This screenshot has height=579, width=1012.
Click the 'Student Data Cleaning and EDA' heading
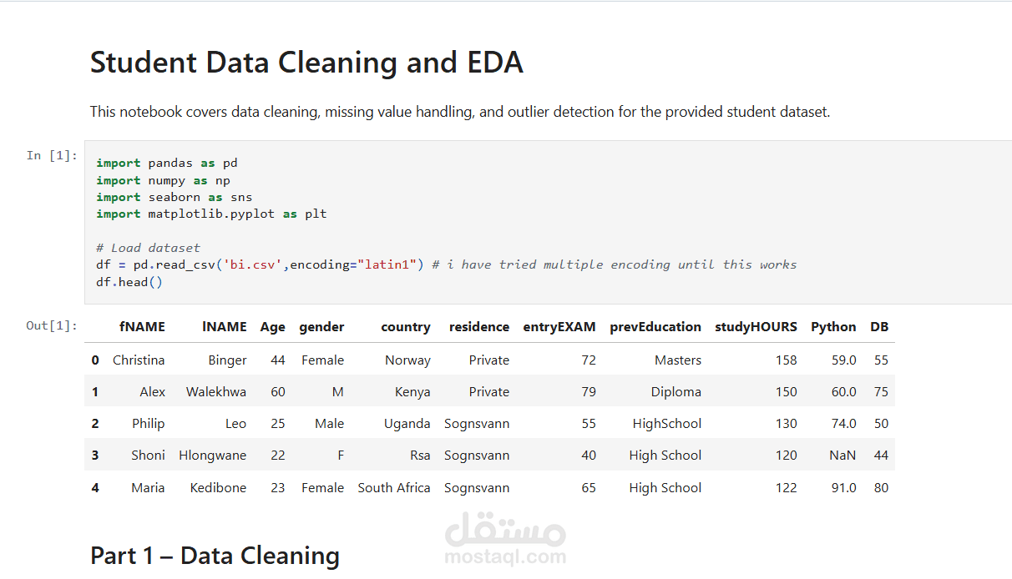pos(306,63)
